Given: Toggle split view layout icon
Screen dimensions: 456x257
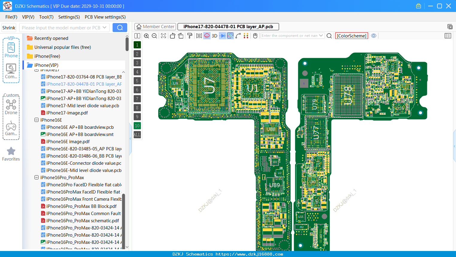Looking at the screenshot, I should pos(137,36).
